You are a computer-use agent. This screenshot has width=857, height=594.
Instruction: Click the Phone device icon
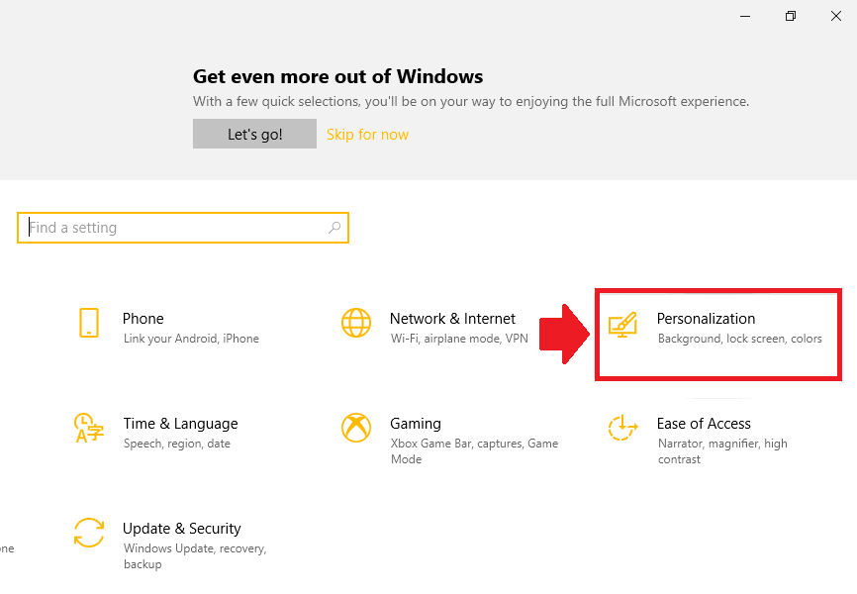[89, 323]
